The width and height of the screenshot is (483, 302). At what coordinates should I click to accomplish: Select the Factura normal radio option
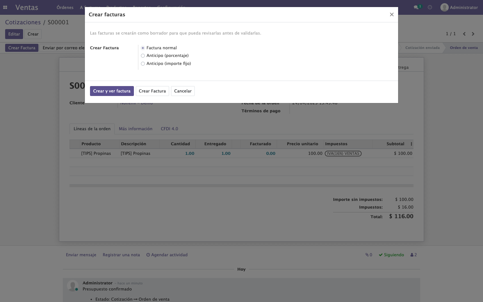tap(143, 48)
